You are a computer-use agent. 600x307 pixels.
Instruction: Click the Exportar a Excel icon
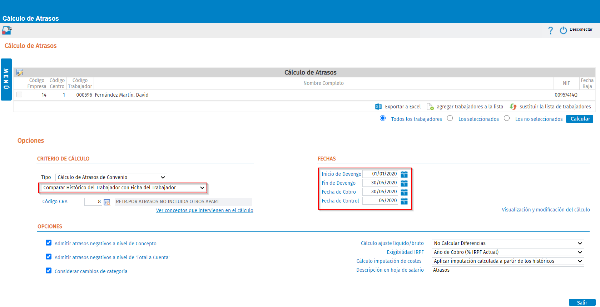pos(378,107)
